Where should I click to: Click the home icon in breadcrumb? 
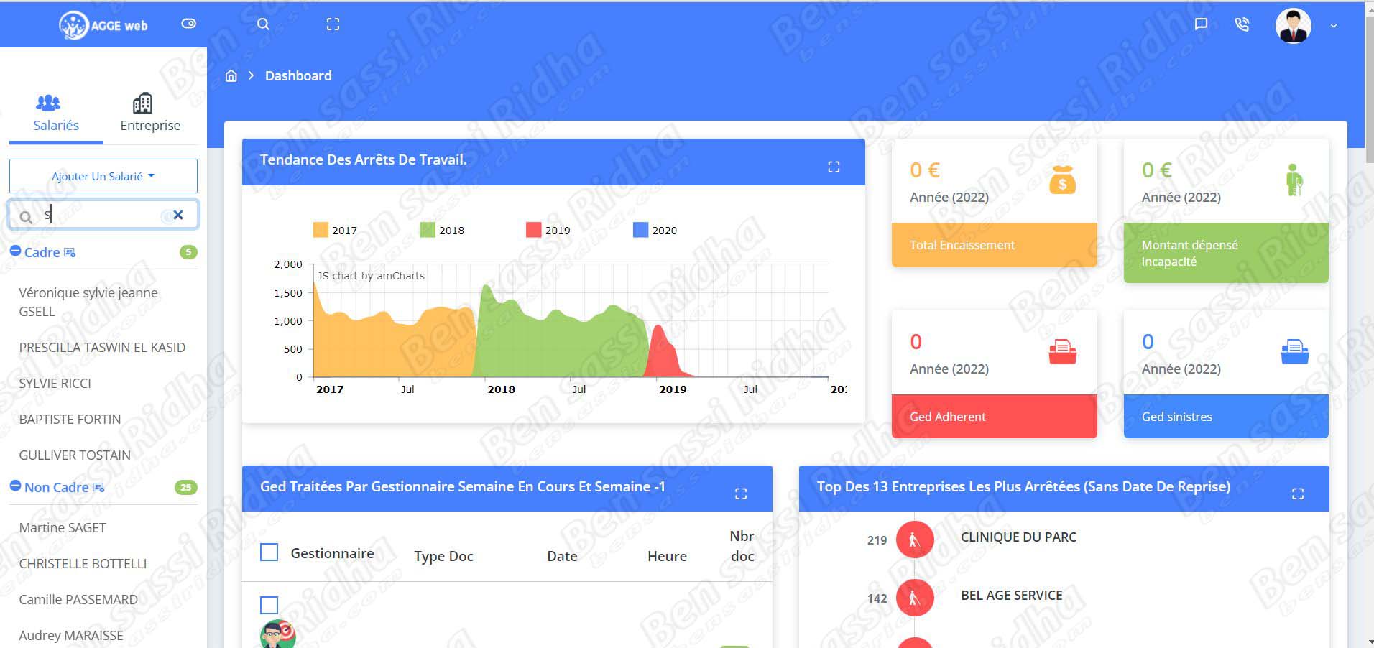click(231, 76)
